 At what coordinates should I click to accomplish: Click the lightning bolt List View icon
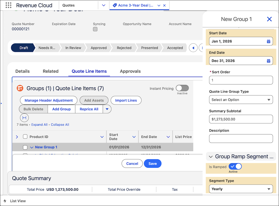pos(5,201)
